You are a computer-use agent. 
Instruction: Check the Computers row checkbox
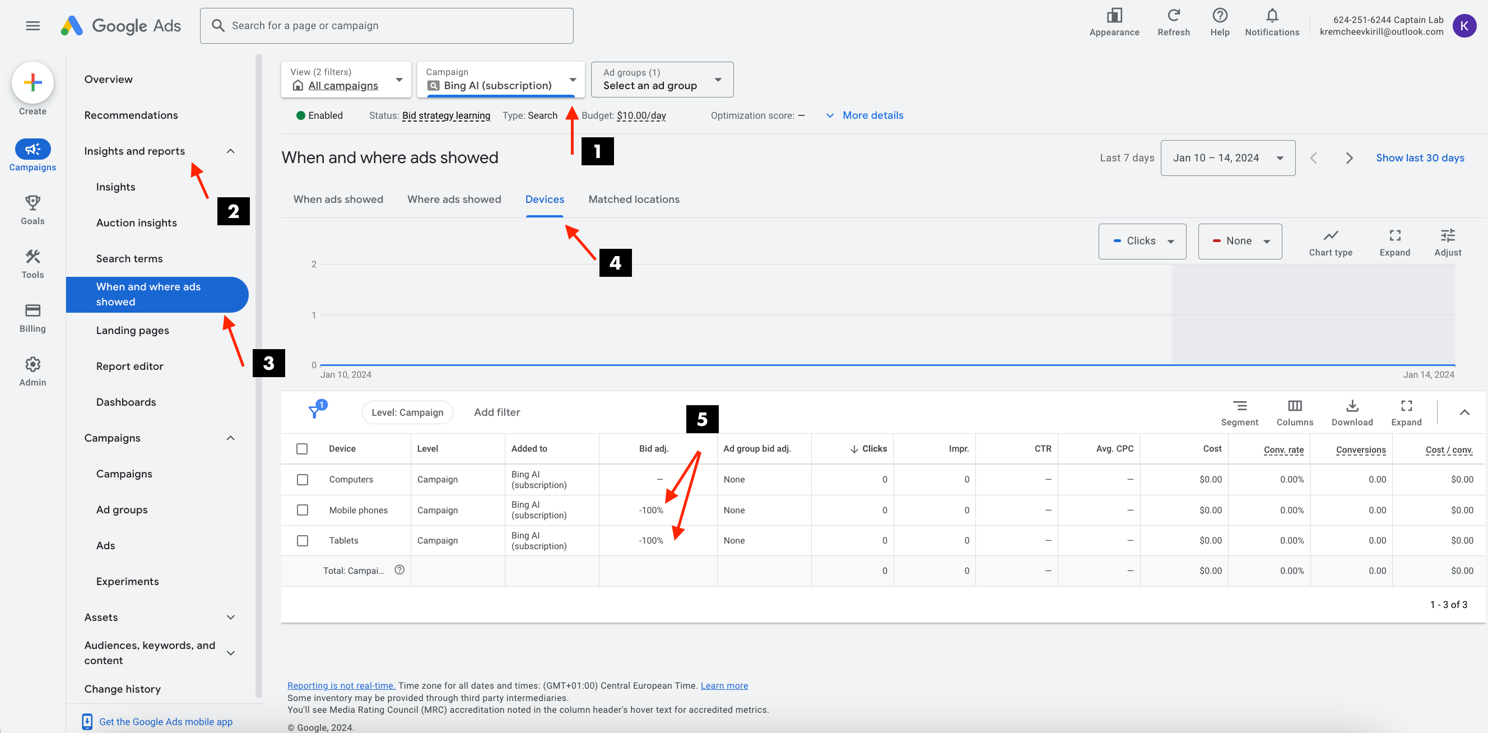click(x=302, y=480)
